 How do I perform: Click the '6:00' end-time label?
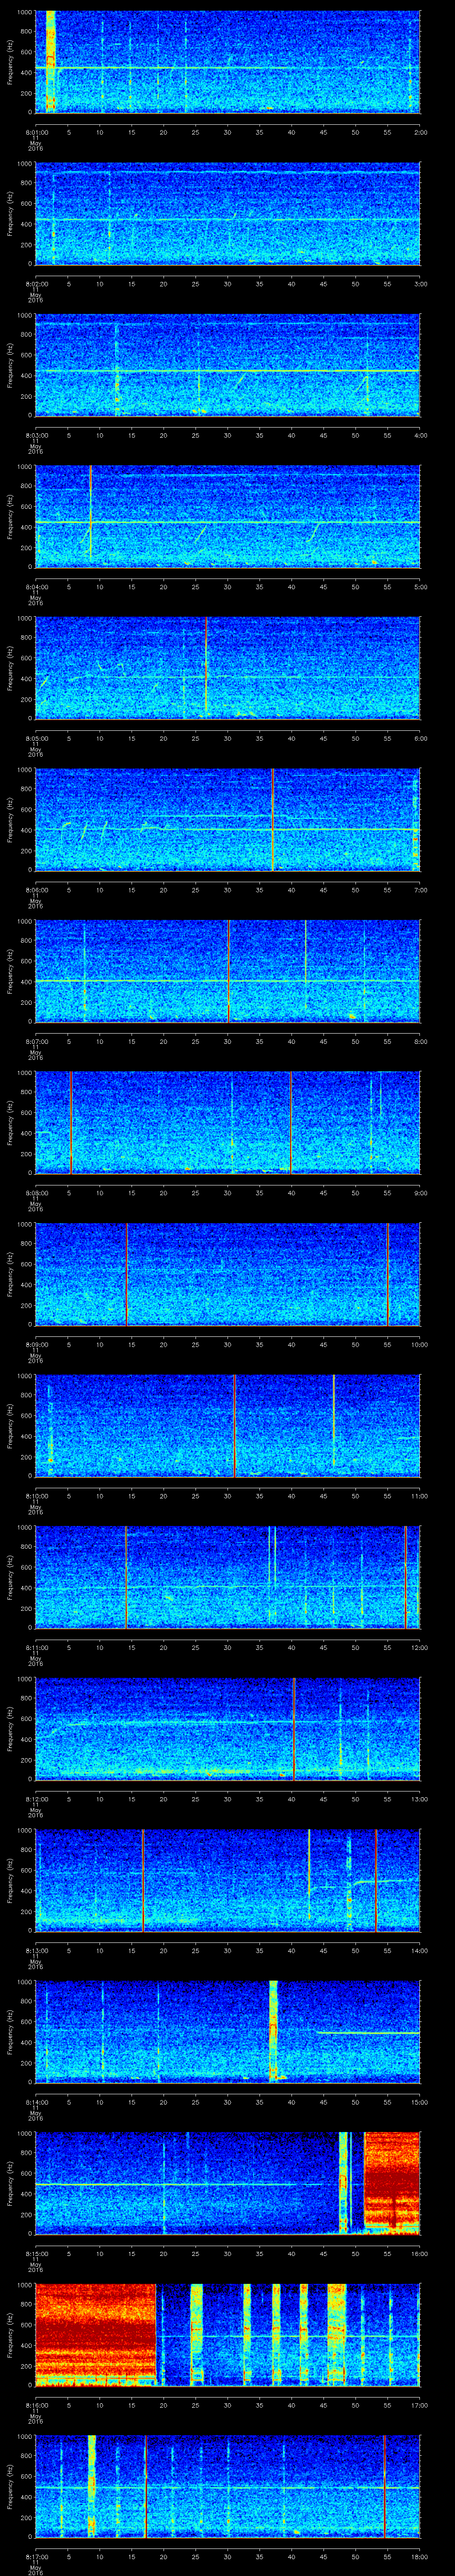(420, 739)
